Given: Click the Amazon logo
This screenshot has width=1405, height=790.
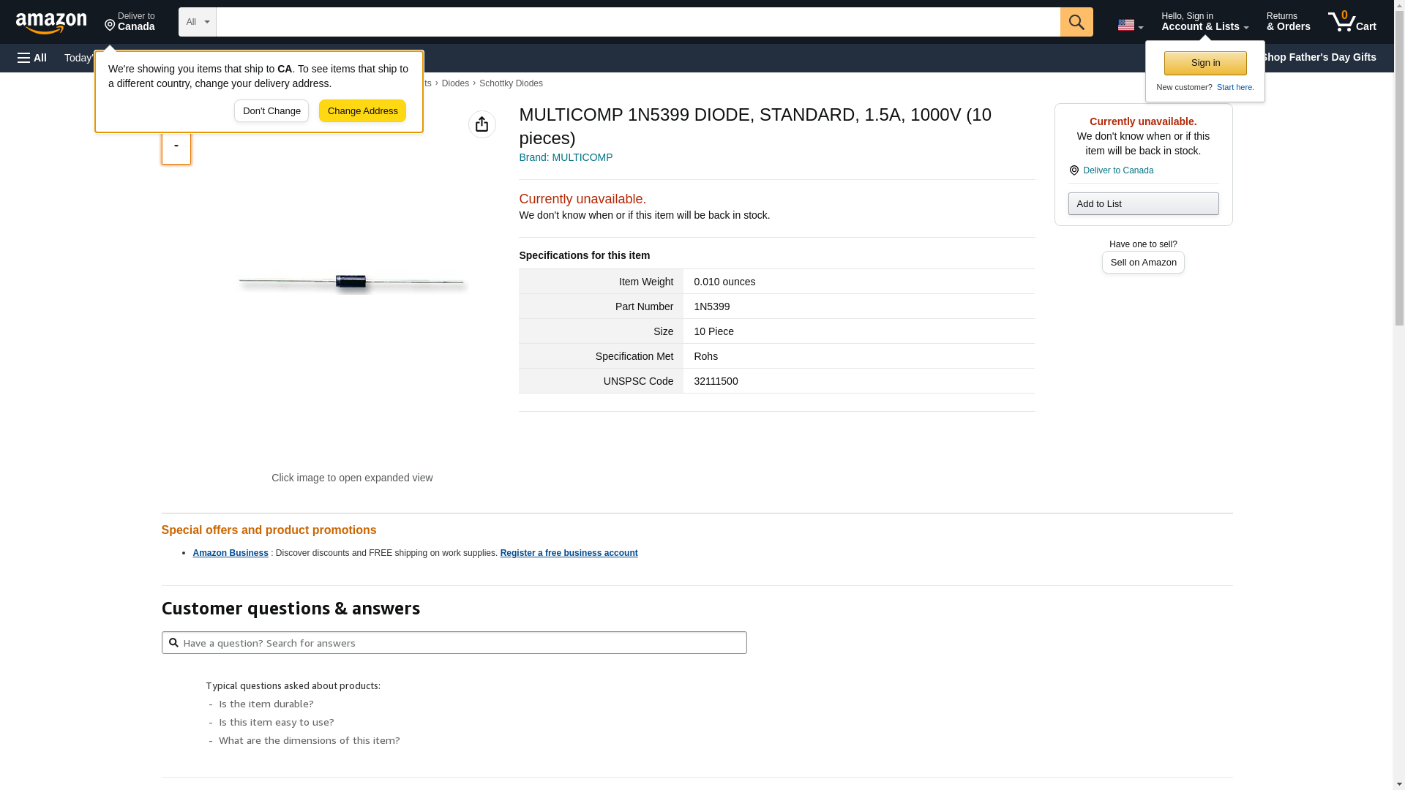Looking at the screenshot, I should (x=51, y=23).
